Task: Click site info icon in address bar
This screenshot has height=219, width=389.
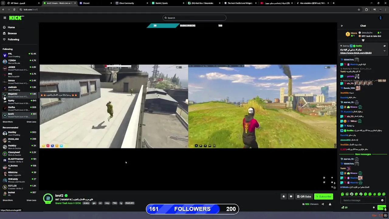Action: (20, 9)
